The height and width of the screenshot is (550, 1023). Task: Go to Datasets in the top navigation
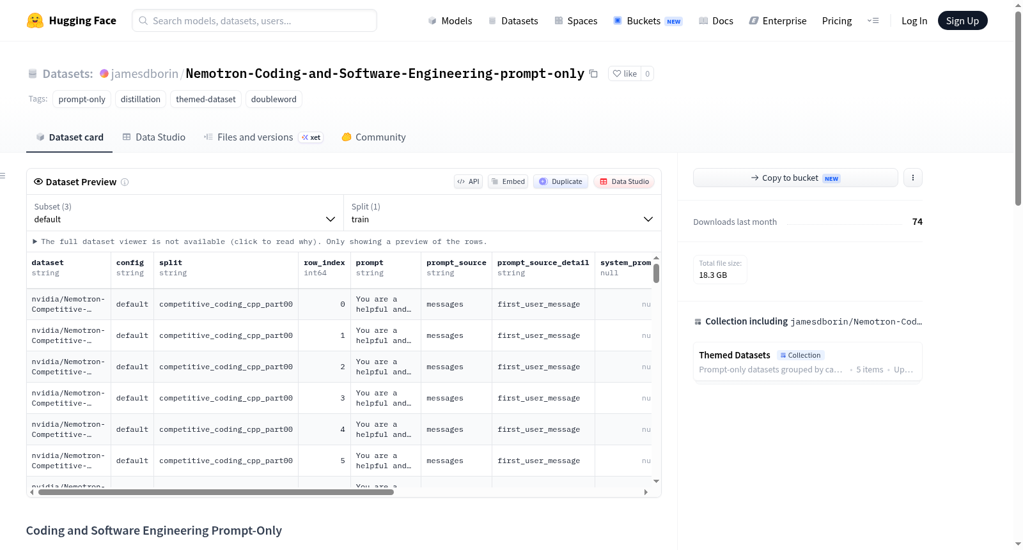(513, 20)
